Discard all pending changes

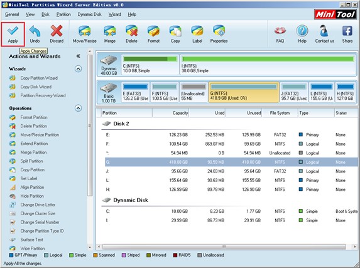coord(57,34)
